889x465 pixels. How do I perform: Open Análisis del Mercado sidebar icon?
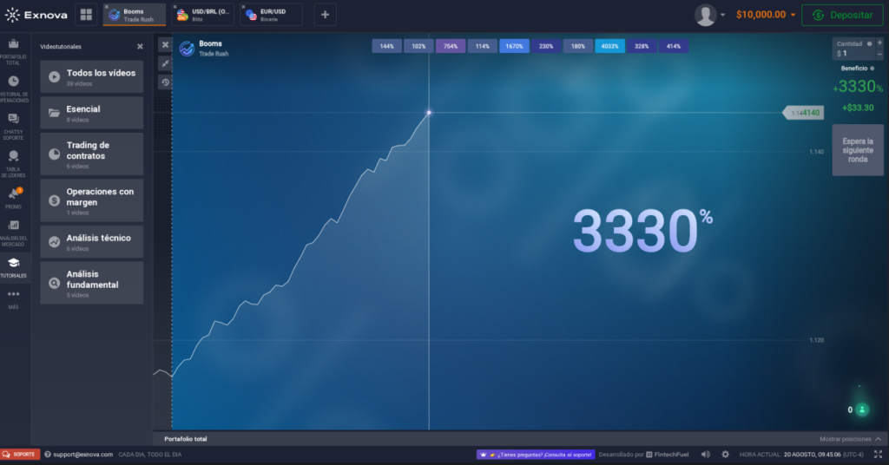click(13, 230)
